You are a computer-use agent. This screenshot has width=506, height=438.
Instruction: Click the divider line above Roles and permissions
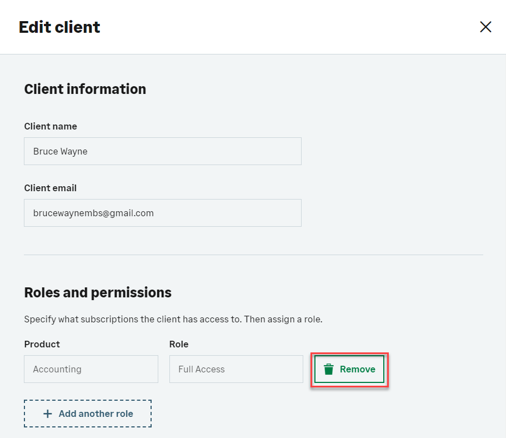click(x=253, y=255)
